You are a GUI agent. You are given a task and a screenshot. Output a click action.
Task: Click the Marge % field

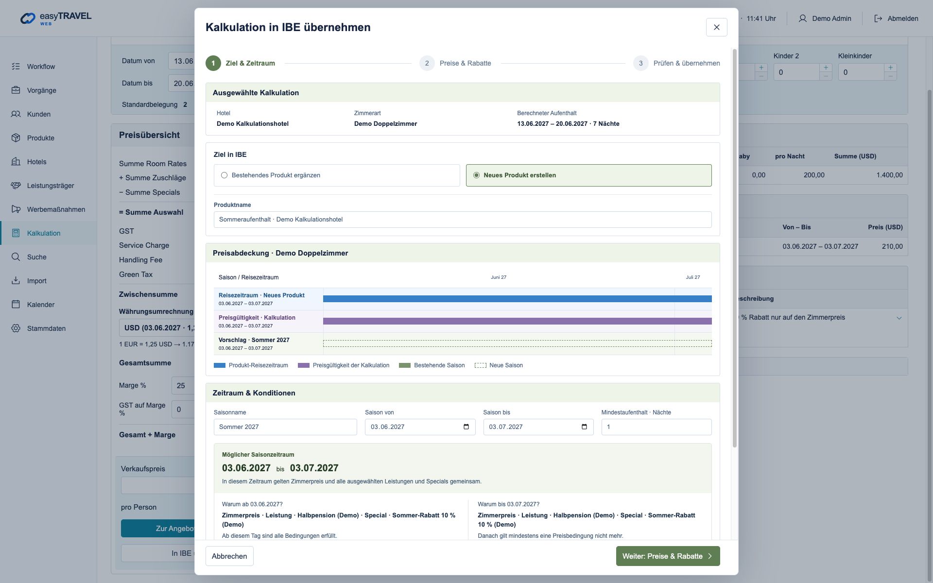pos(183,386)
